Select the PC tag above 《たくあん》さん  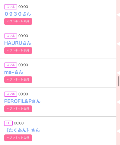(x=8, y=123)
